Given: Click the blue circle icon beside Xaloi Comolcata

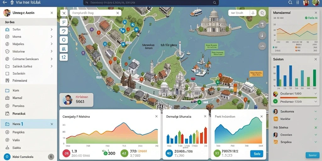Looking at the screenshot, I should click(7, 157).
